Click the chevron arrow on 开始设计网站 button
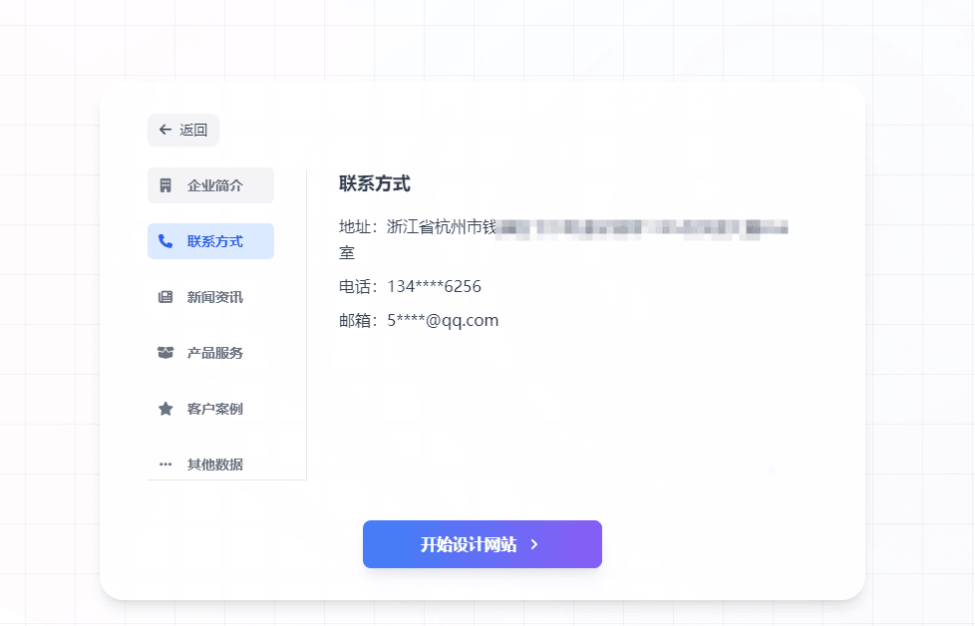 tap(534, 544)
